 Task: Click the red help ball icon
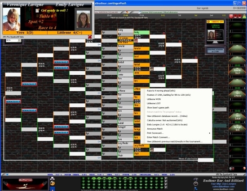244,168
